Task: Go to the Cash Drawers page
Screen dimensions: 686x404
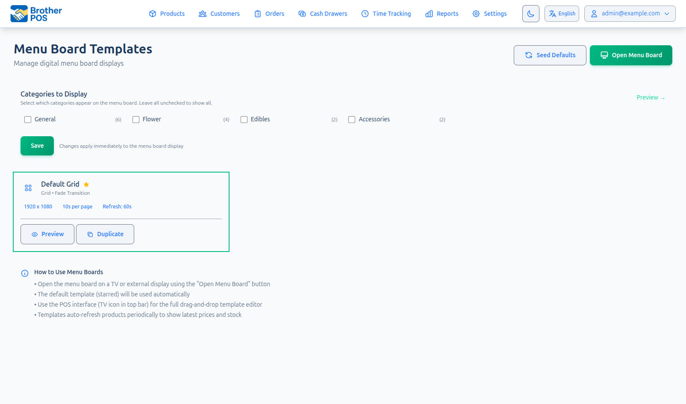Action: [323, 14]
